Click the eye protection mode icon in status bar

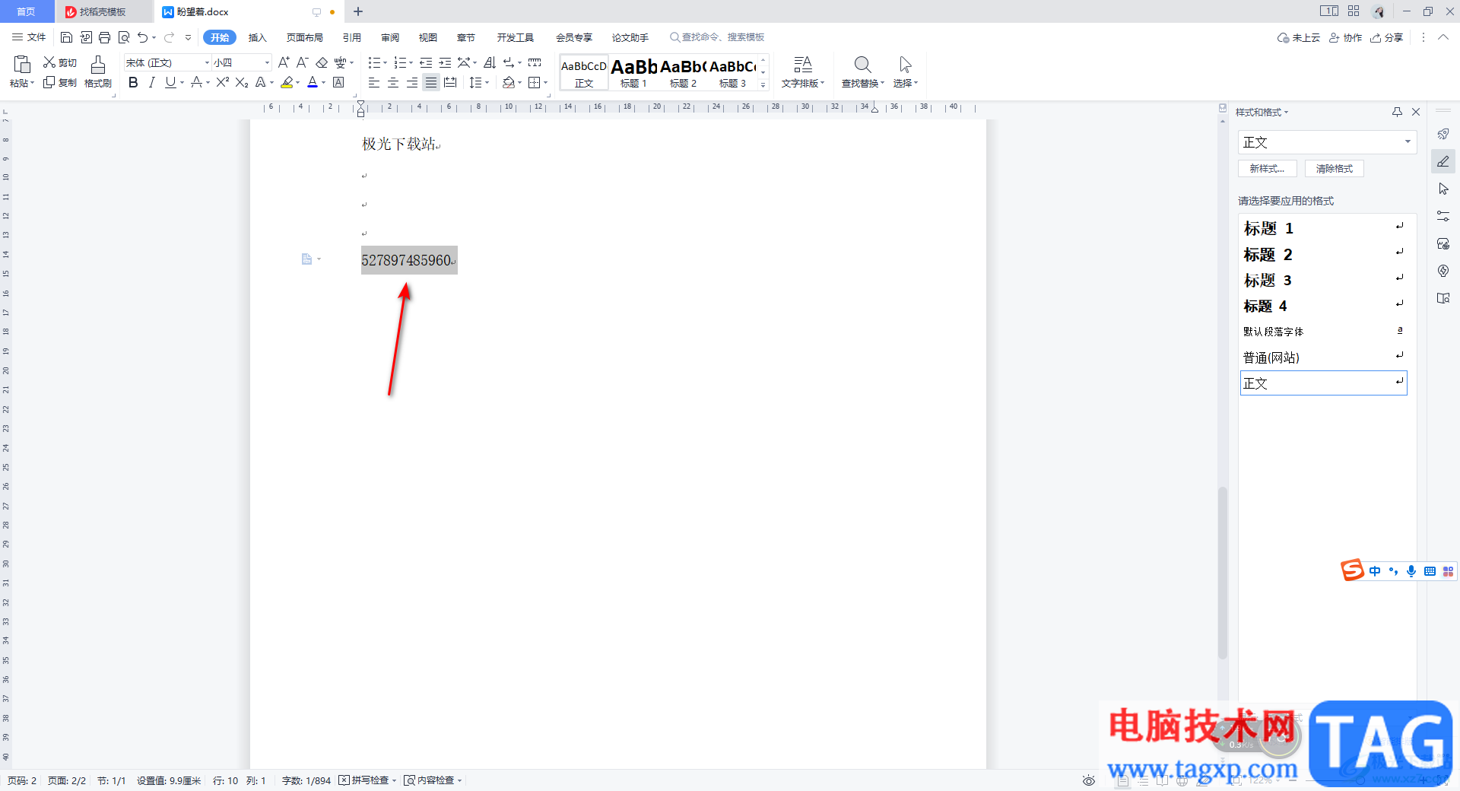pyautogui.click(x=1089, y=780)
